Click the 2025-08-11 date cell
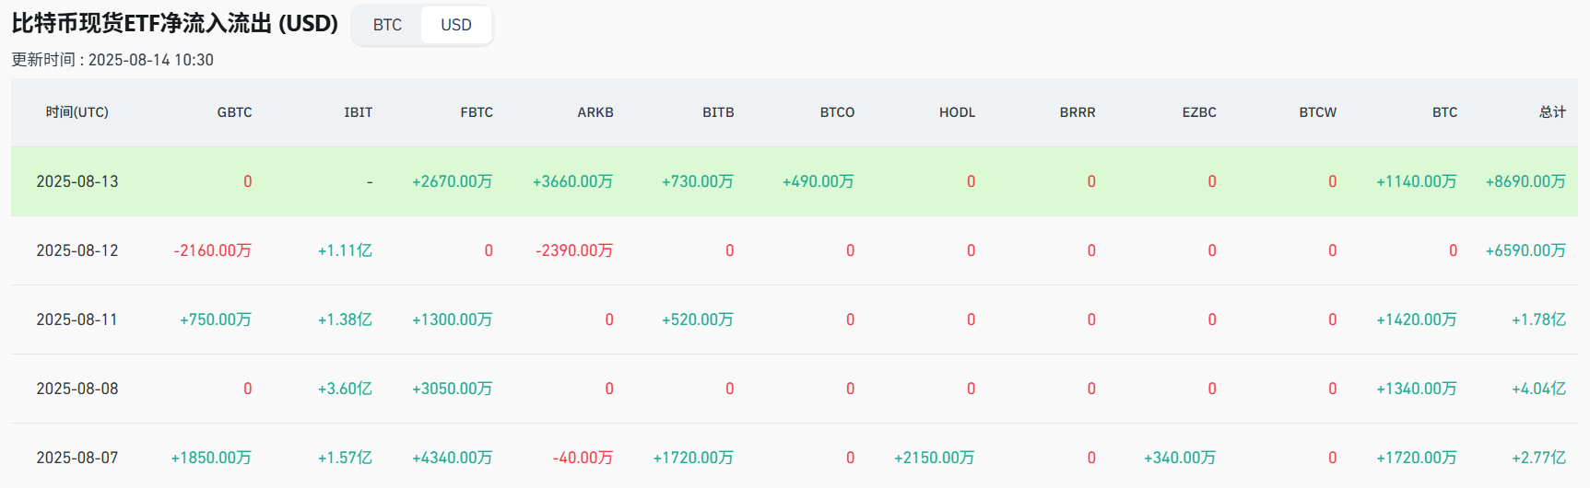 [x=77, y=320]
